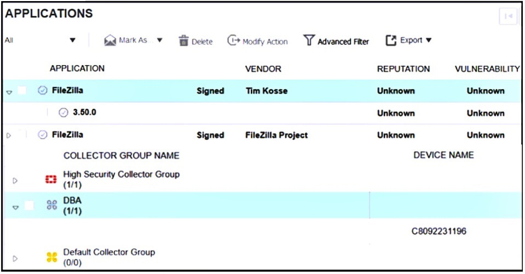Screen dimensions: 525x274
Task: Open the All filter dropdown
Action: click(73, 40)
